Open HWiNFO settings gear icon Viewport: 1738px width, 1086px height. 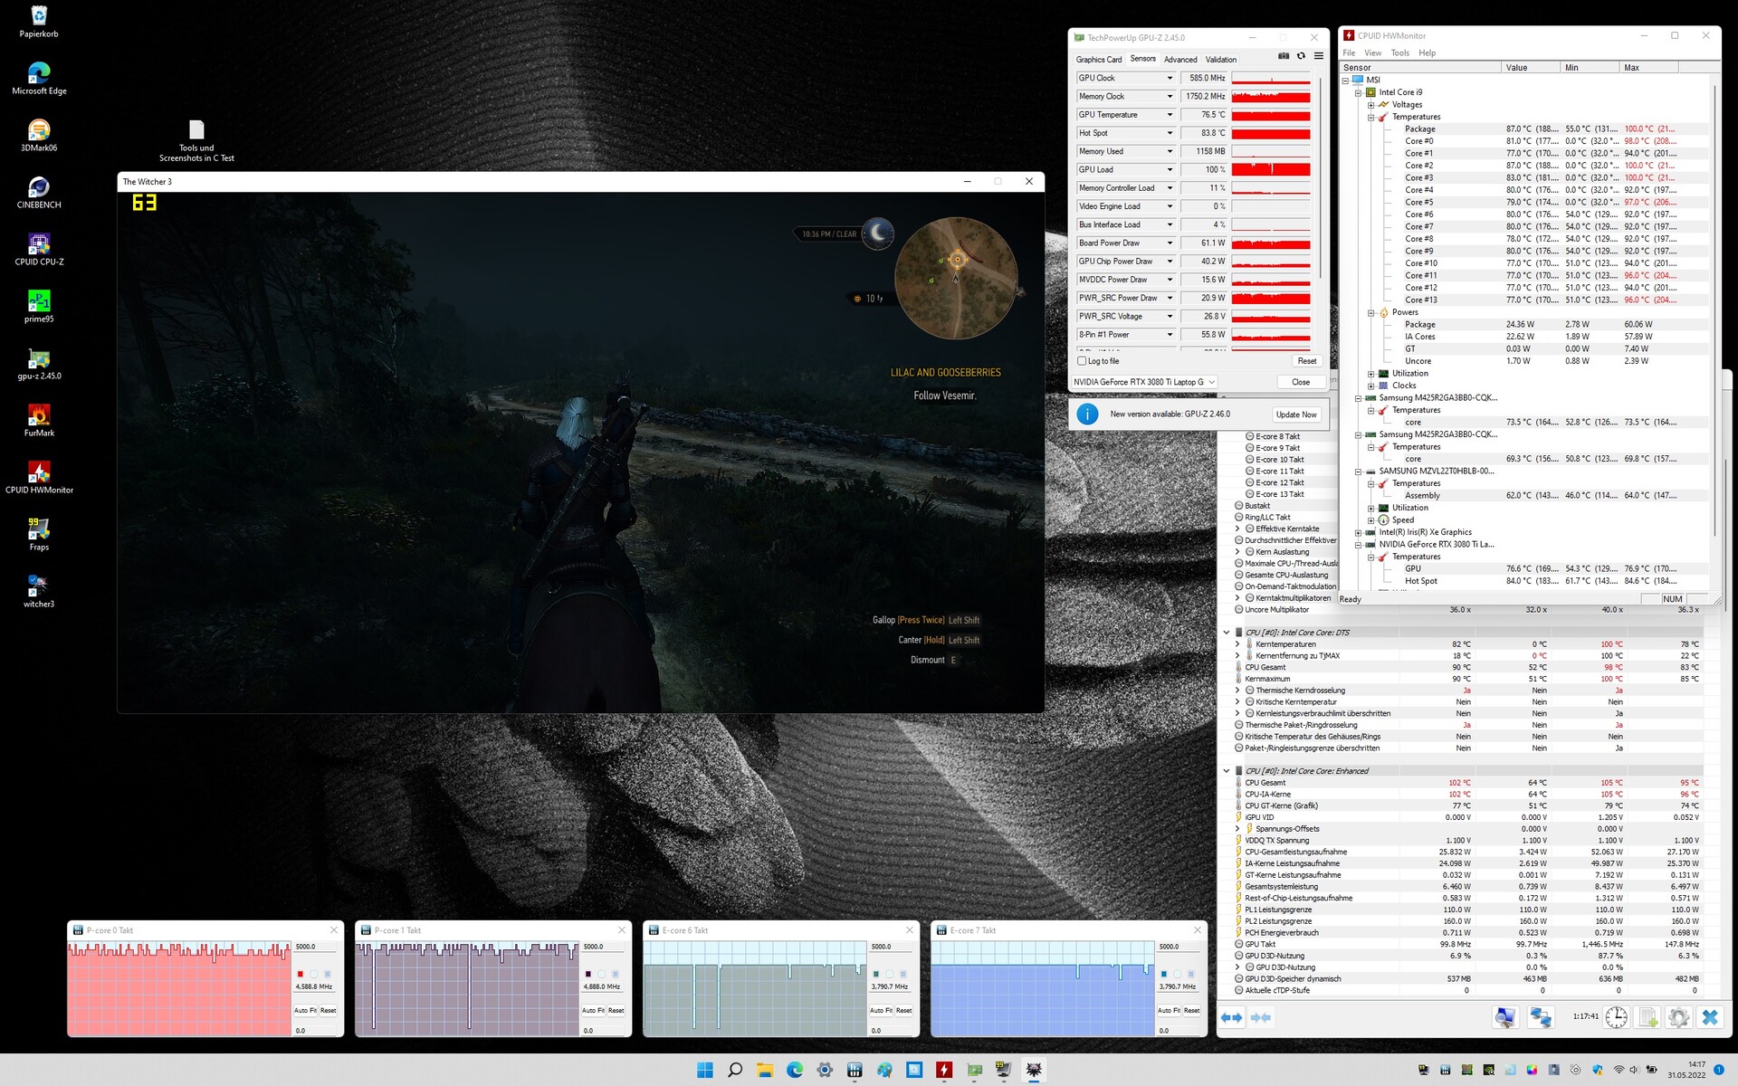1678,1017
